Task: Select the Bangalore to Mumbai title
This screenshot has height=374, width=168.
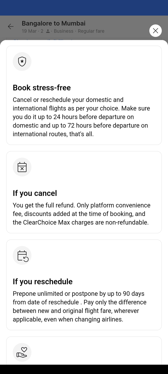Action: click(x=54, y=23)
